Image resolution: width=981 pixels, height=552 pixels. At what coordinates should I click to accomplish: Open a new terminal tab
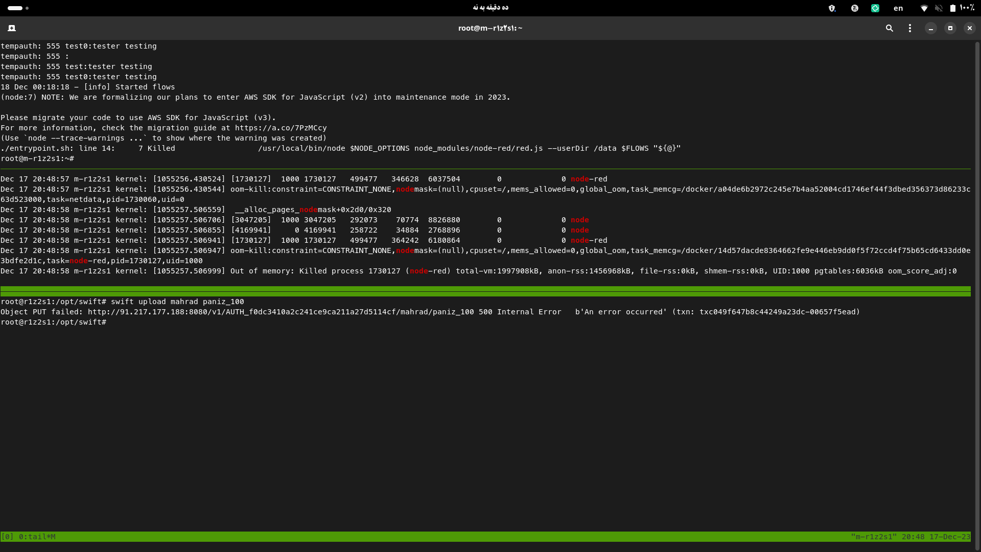coord(12,28)
